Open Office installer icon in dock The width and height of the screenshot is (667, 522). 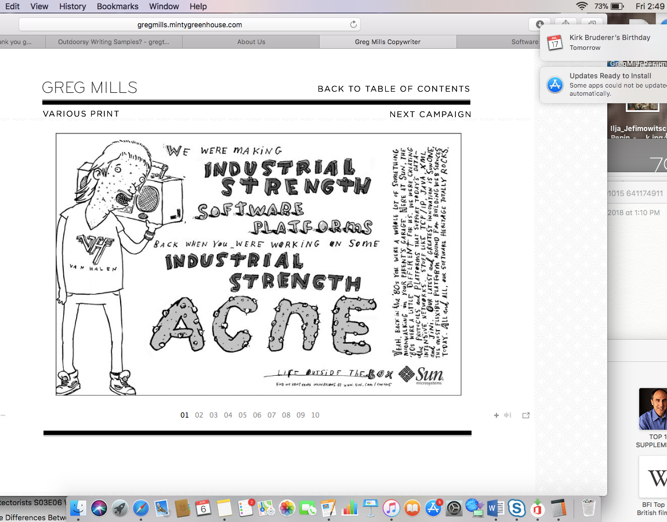pyautogui.click(x=537, y=508)
